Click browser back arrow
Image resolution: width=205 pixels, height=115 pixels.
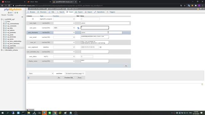(2, 6)
